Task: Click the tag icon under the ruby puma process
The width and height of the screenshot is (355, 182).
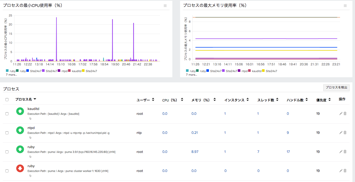Action: click(x=30, y=157)
